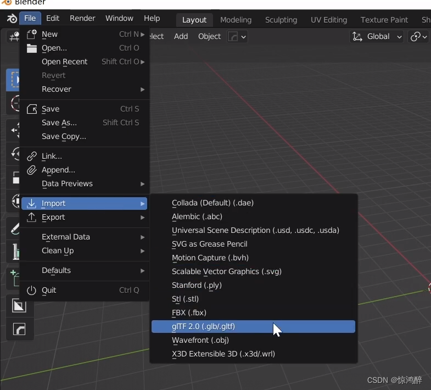Screen dimensions: 431x390
Task: Click the Open folder icon
Action: (32, 48)
